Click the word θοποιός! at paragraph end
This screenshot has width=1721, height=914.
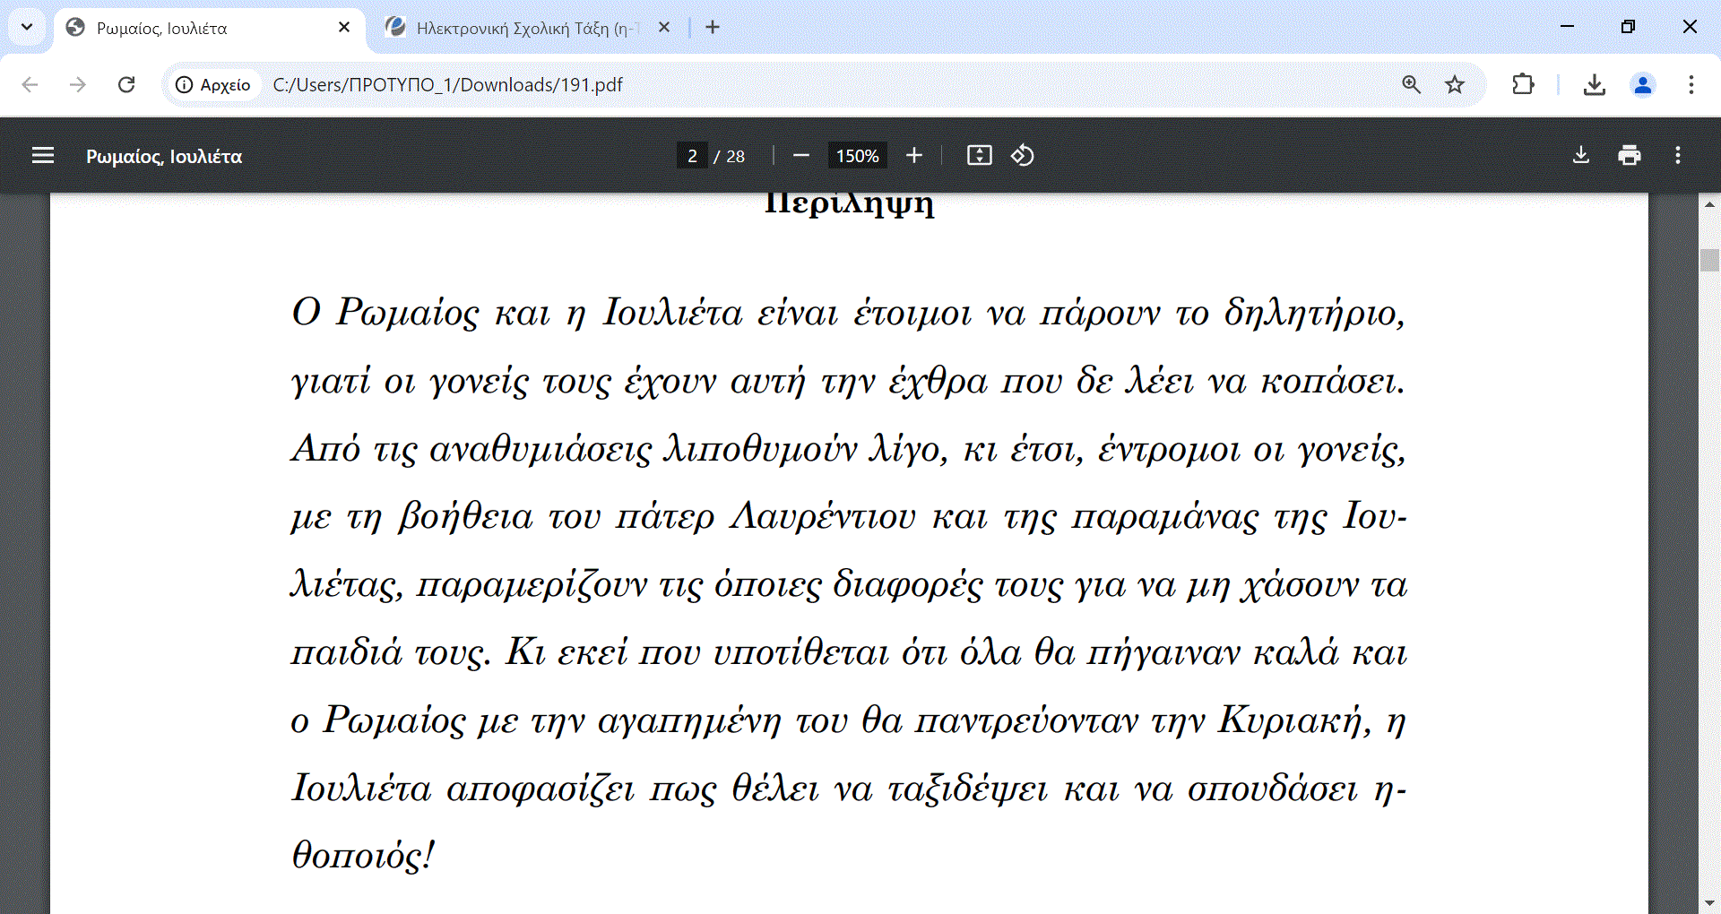point(364,855)
